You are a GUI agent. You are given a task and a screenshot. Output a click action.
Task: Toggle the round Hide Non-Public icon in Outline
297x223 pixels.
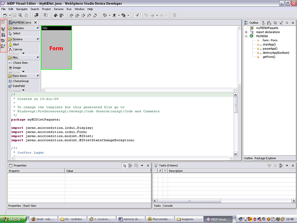pyautogui.click(x=287, y=23)
